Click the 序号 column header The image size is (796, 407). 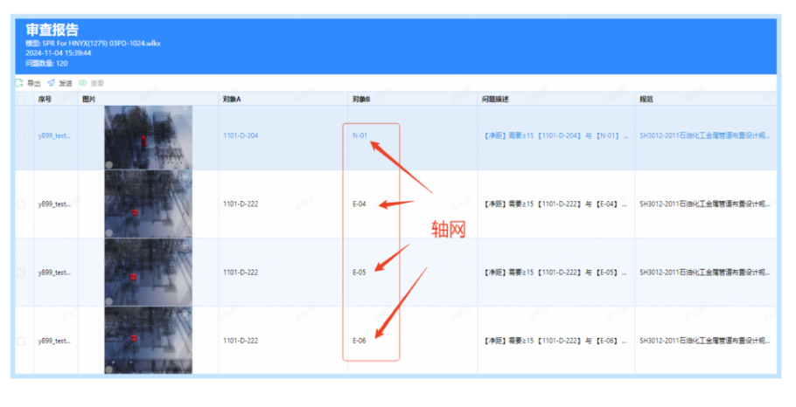45,100
